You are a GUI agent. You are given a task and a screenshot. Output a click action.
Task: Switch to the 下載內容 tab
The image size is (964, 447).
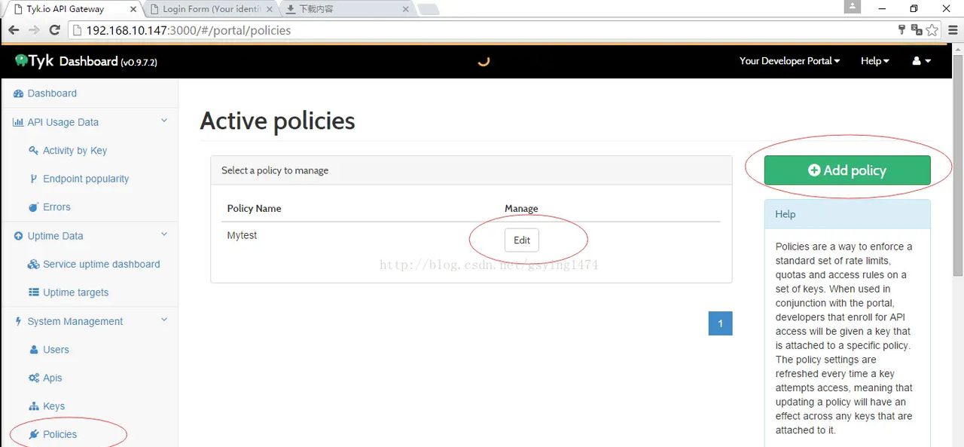point(346,9)
